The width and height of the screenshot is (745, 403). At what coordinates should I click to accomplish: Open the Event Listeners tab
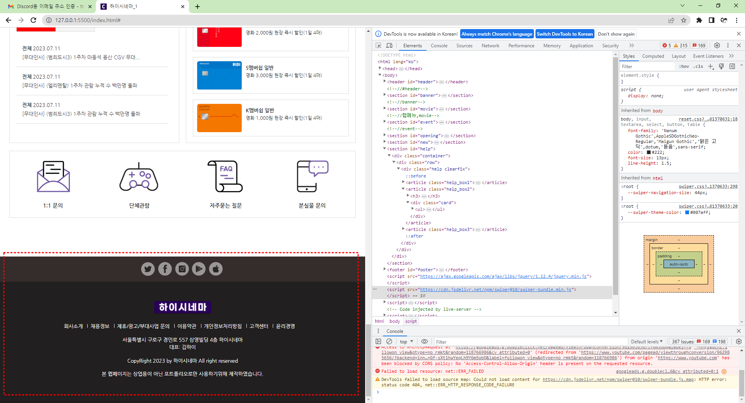708,56
